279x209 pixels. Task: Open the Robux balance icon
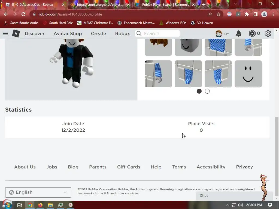[x=252, y=33]
